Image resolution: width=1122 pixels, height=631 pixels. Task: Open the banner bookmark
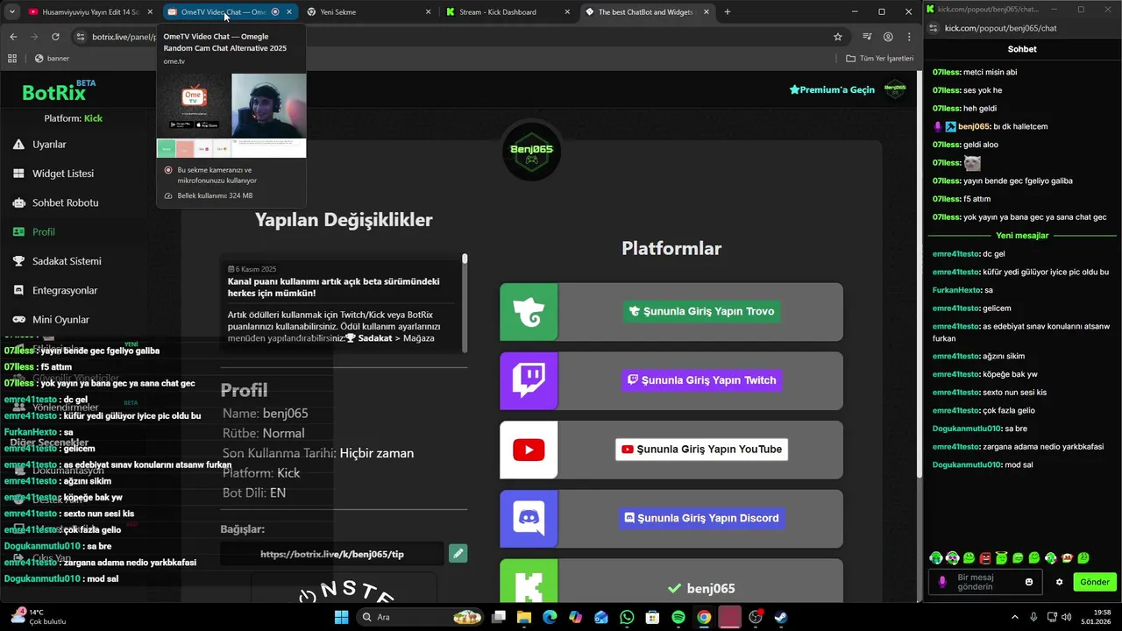[52, 59]
